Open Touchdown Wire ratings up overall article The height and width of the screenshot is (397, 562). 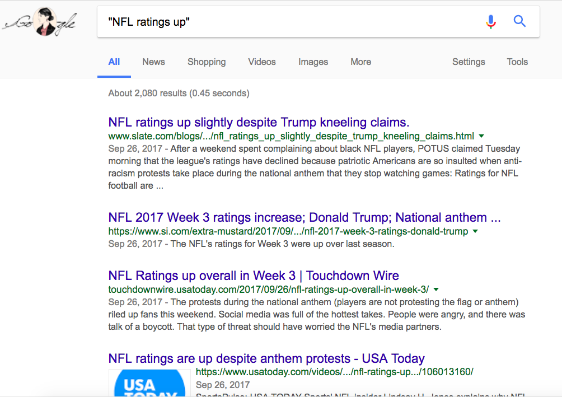click(254, 275)
